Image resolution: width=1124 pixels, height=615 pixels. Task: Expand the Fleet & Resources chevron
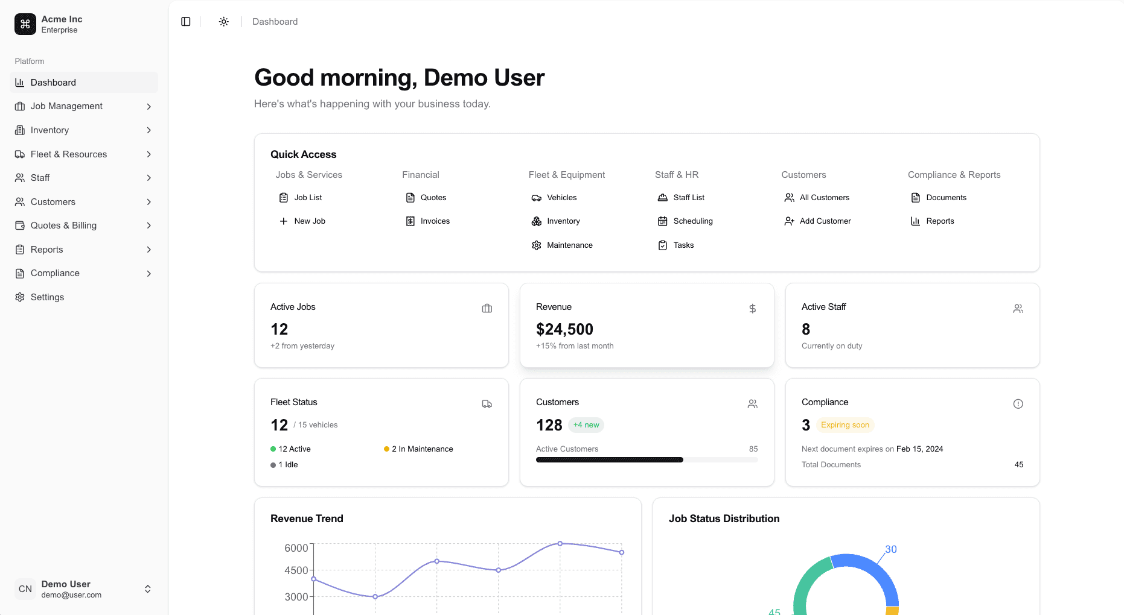(x=148, y=154)
